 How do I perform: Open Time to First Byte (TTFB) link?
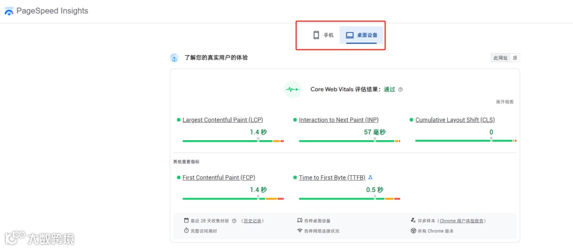pyautogui.click(x=332, y=178)
